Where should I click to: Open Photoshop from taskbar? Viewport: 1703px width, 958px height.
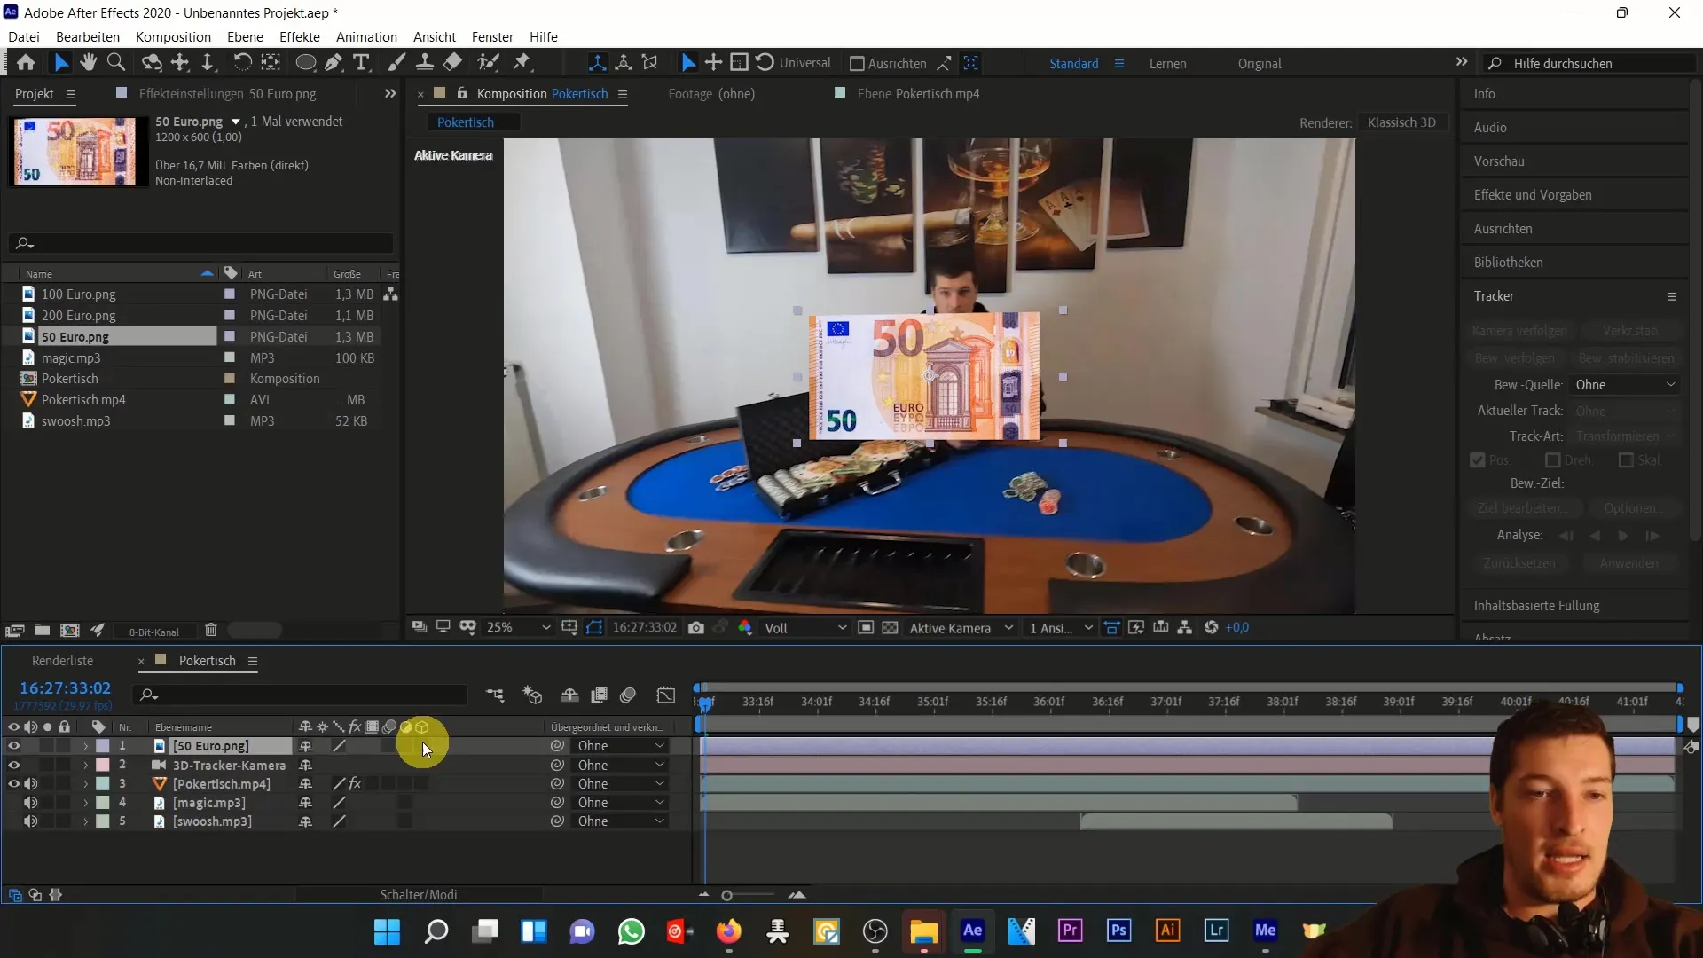[x=1119, y=931]
